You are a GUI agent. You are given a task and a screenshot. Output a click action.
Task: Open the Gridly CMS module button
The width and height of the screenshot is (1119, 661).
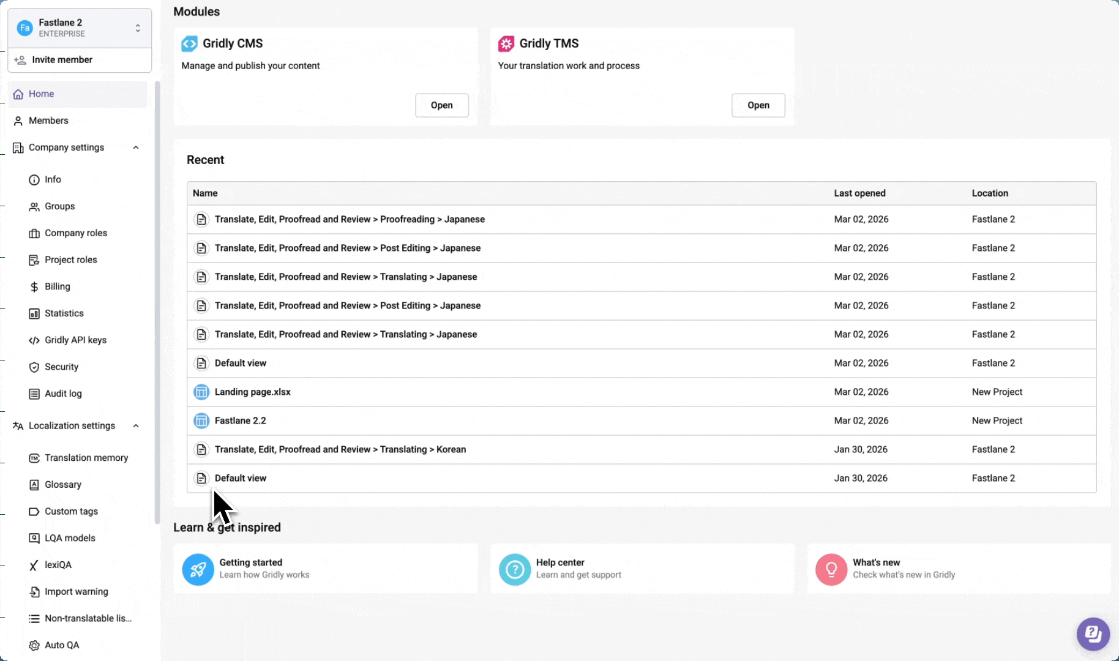point(441,105)
